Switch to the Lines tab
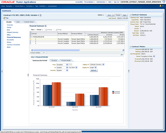Viewport: 166px width, 133px height. coord(18,22)
